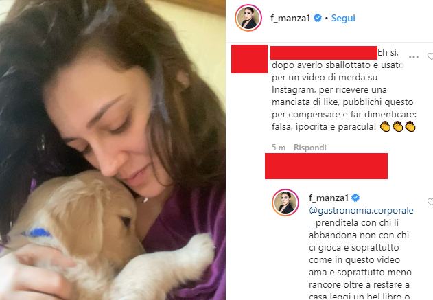The image size is (433, 300).
Task: Click the f_manza1 username in post header
Action: (290, 19)
